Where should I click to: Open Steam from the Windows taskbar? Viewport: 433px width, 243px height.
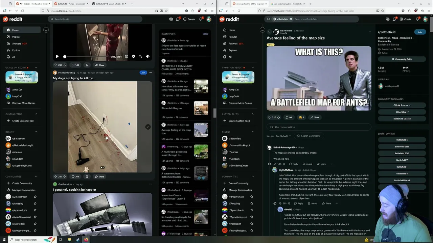pos(77,240)
